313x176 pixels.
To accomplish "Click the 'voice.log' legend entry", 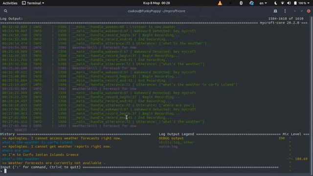I will (168, 147).
